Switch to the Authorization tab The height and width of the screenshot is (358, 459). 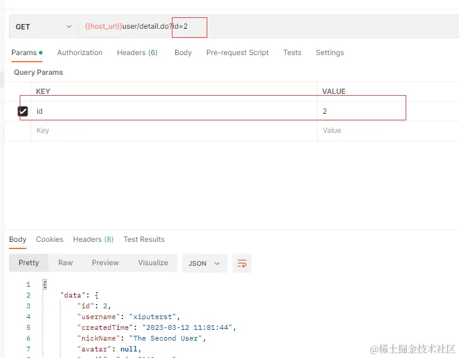point(80,53)
